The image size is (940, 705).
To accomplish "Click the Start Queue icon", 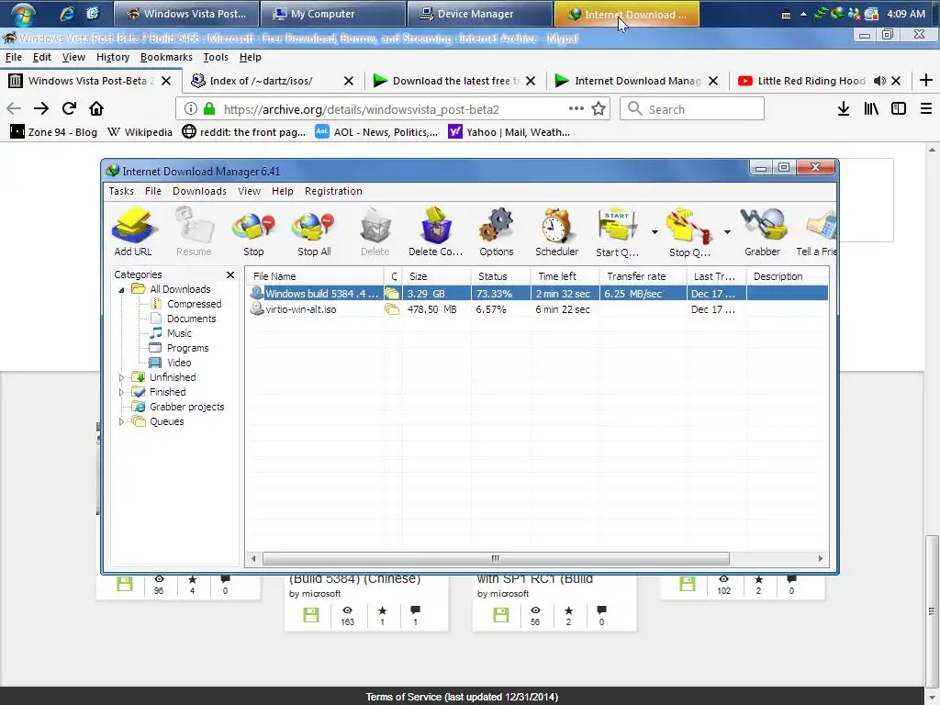I will [618, 232].
